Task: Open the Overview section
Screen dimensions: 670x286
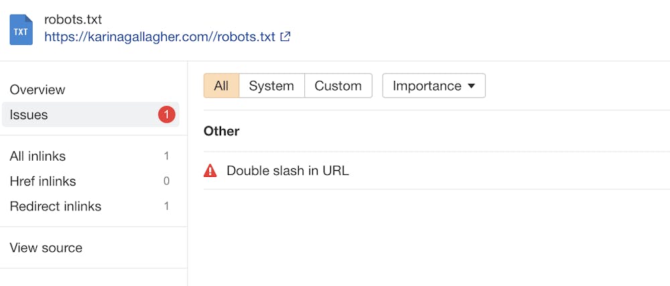Action: [x=38, y=90]
